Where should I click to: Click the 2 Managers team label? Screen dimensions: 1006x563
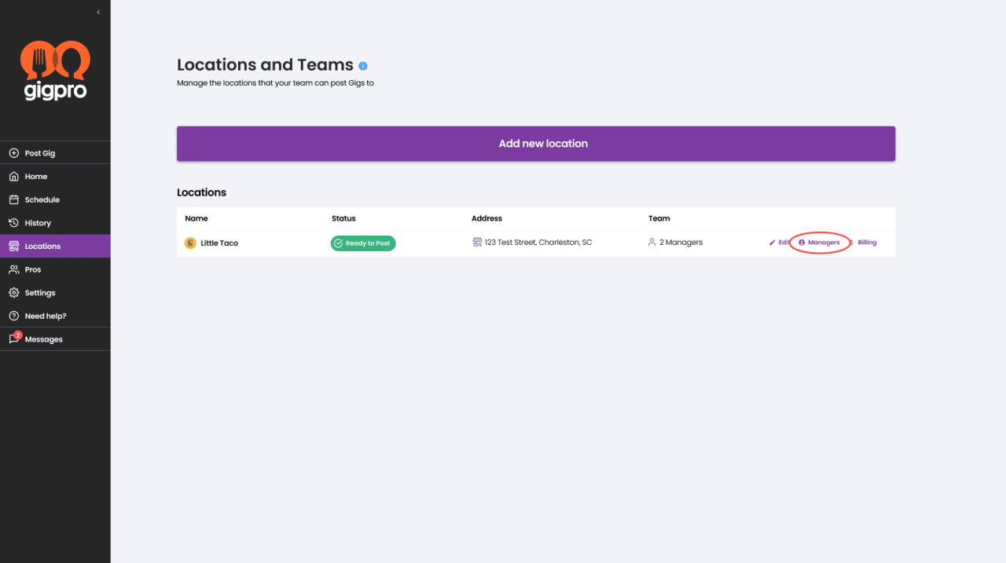pos(675,243)
